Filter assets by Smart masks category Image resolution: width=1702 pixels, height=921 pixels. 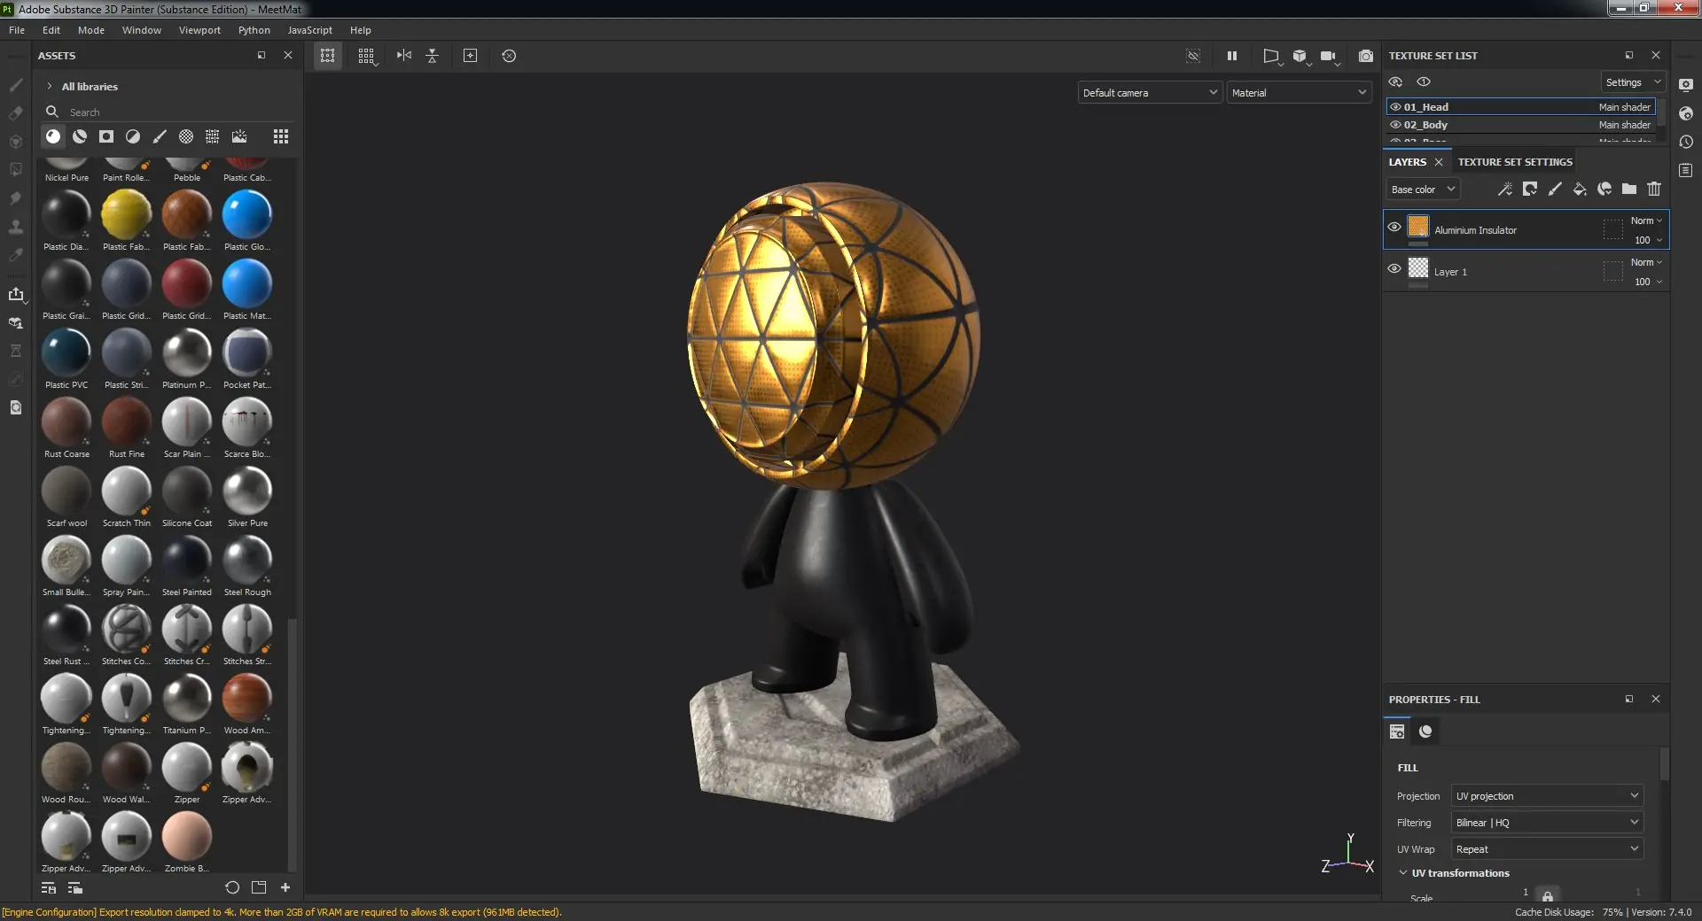(106, 136)
